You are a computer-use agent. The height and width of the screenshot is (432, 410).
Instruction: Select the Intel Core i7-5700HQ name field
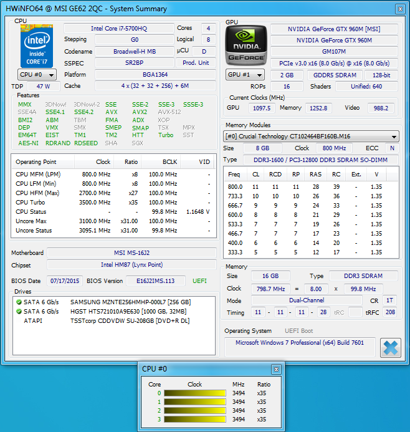pos(119,29)
